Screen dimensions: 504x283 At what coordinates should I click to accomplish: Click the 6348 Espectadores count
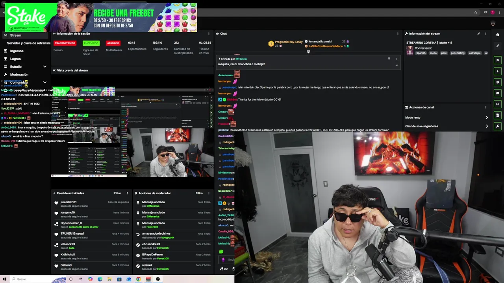[132, 43]
